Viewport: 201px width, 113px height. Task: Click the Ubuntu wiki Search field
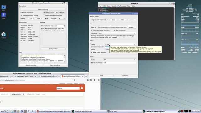coord(68,89)
